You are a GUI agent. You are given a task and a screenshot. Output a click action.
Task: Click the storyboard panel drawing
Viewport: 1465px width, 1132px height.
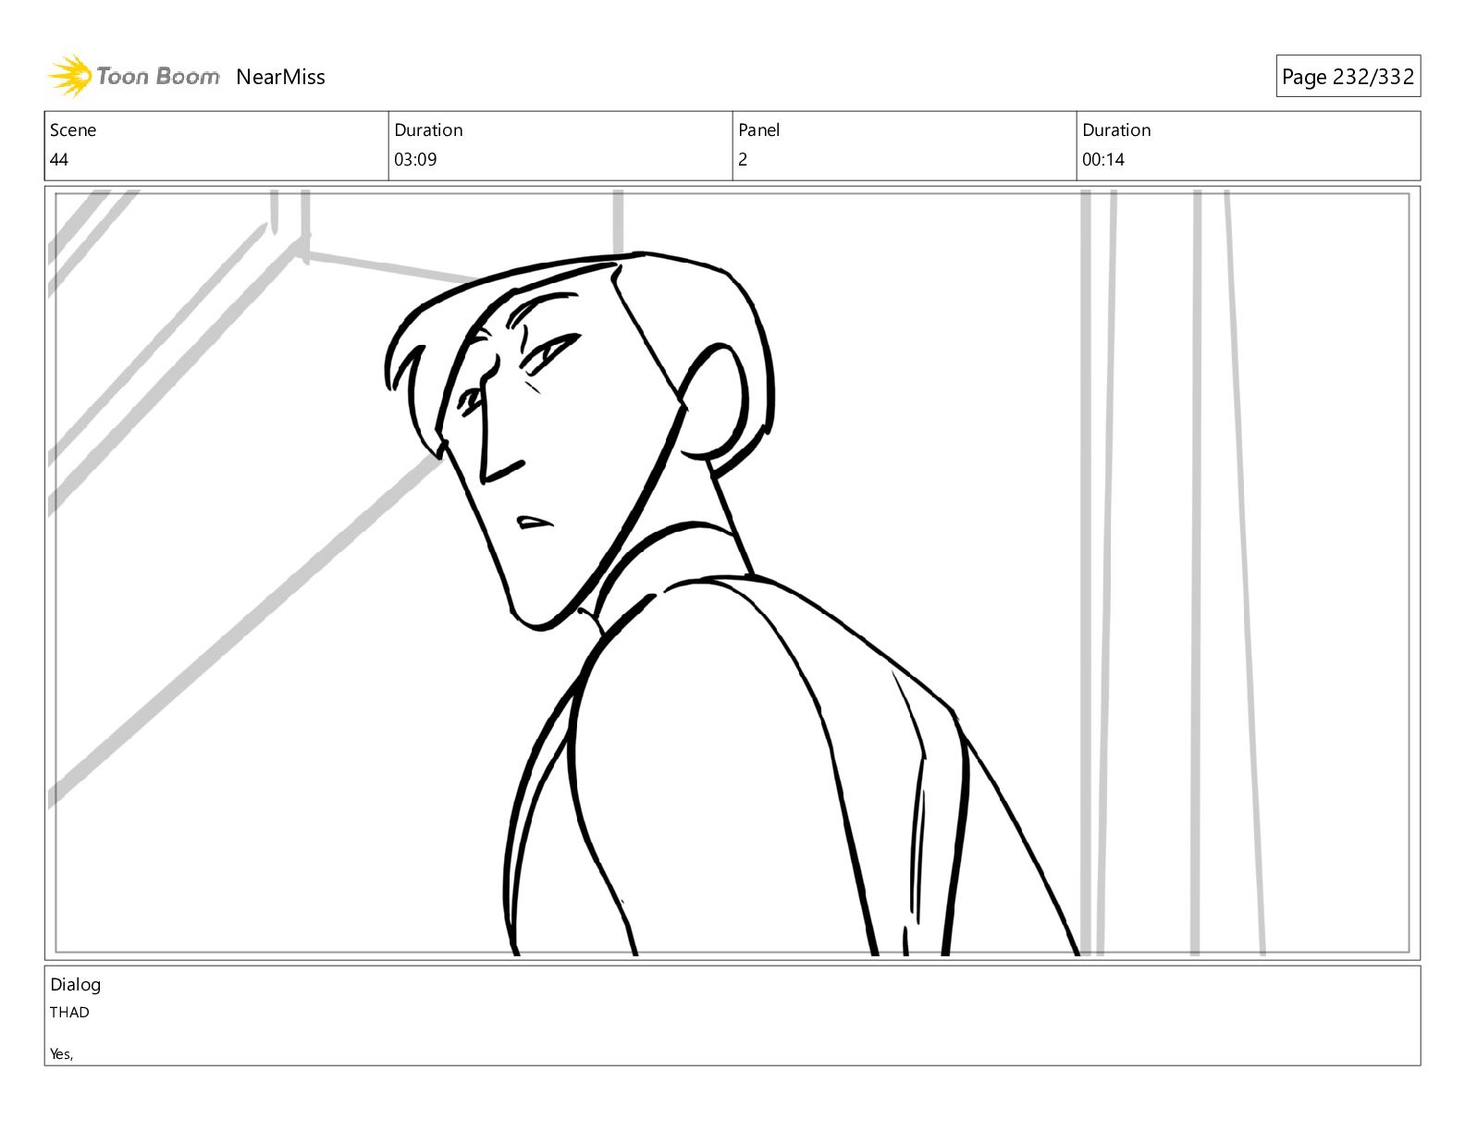pyautogui.click(x=732, y=572)
